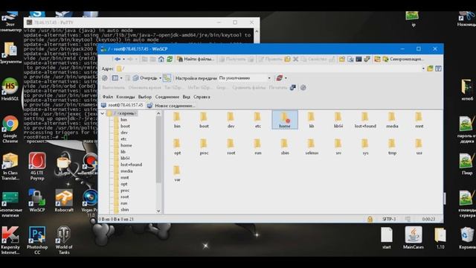
Task: Click the blue monitors icon after Печатать
Action: click(x=293, y=88)
